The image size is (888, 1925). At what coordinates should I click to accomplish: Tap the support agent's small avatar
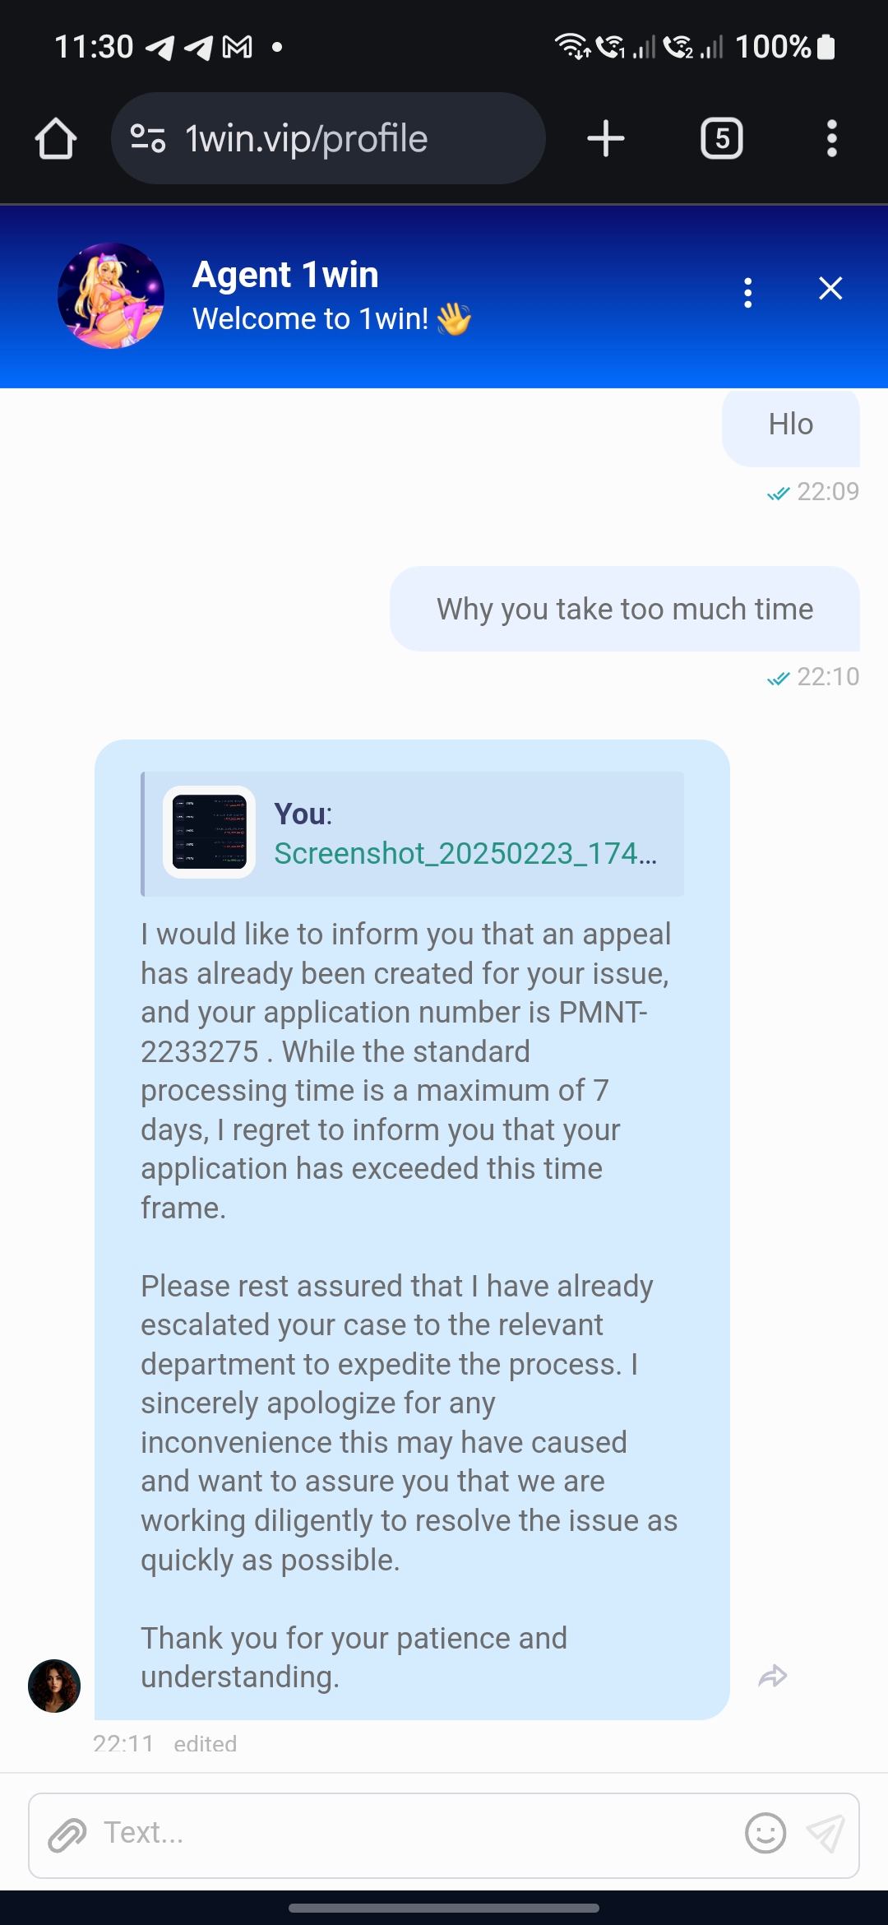54,1686
